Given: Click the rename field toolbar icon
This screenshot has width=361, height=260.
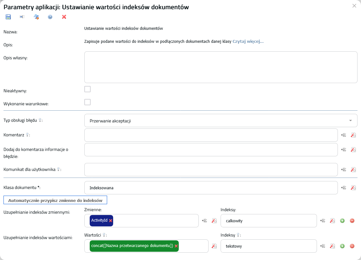Looking at the screenshot, I should 22,17.
